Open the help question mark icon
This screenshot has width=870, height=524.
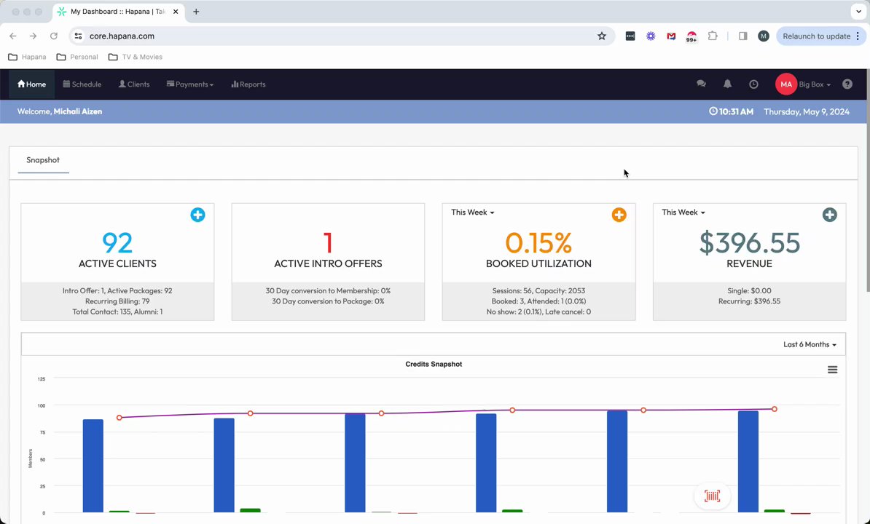pyautogui.click(x=847, y=84)
